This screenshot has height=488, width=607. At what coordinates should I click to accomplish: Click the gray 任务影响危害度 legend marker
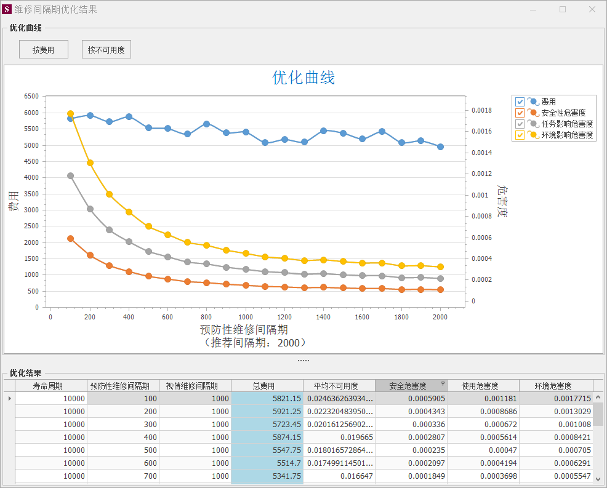(x=533, y=124)
